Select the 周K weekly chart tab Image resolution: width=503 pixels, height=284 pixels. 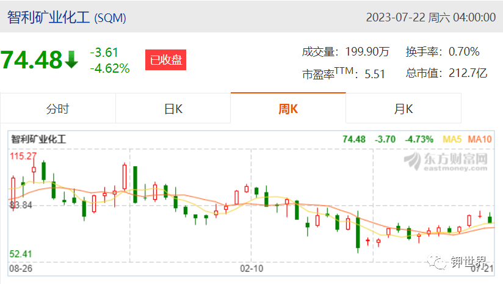(288, 109)
